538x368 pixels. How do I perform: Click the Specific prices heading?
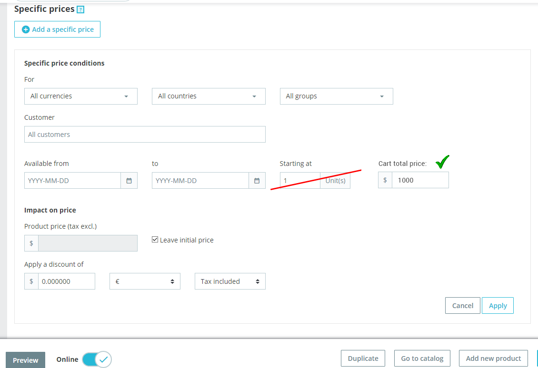[x=44, y=9]
